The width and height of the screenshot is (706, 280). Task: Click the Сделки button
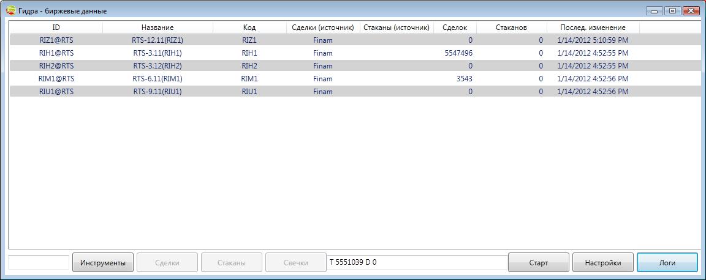[167, 262]
